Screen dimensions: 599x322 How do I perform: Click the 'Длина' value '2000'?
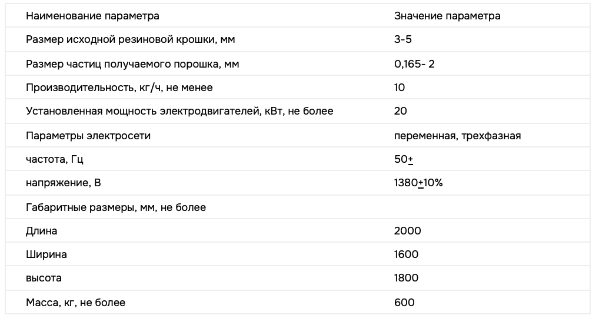click(x=408, y=231)
